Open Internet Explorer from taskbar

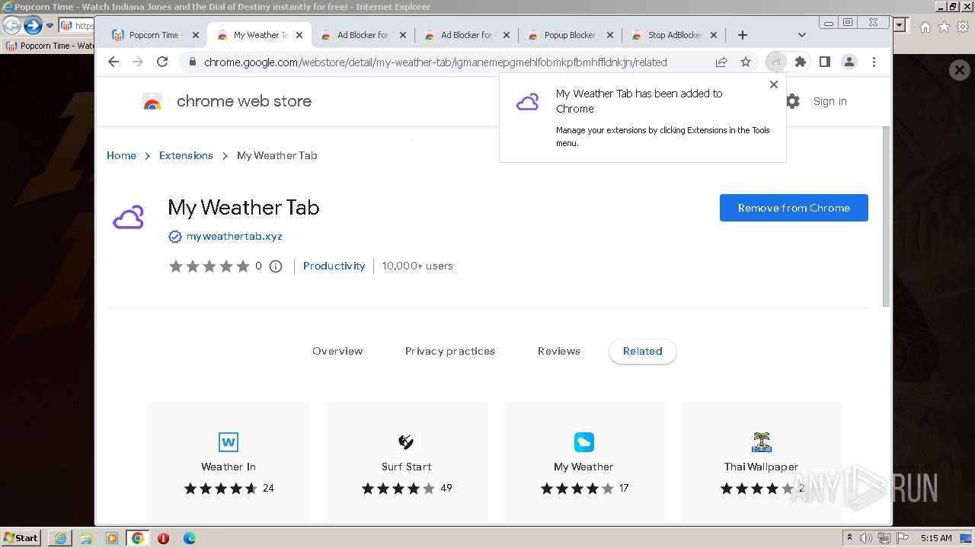click(x=60, y=538)
